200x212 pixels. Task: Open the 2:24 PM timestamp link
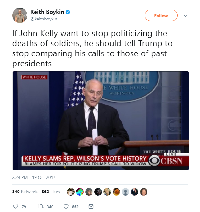click(x=34, y=177)
